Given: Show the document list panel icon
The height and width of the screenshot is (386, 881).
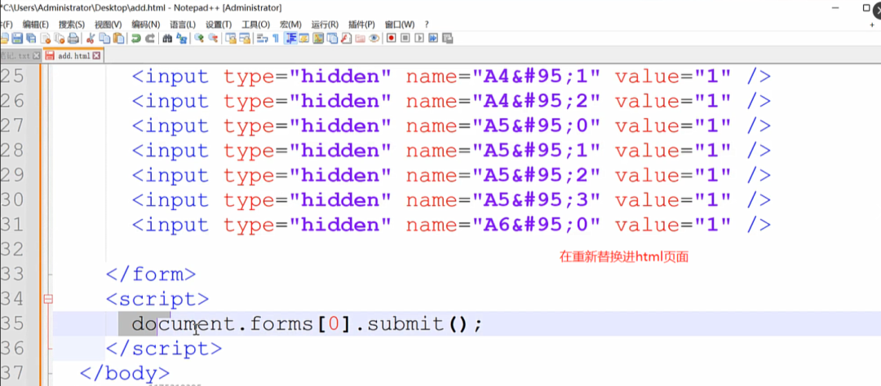Looking at the screenshot, I should pos(332,38).
